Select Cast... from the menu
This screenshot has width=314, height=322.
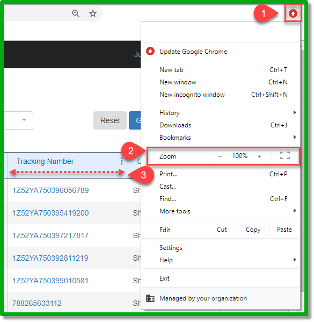click(221, 187)
